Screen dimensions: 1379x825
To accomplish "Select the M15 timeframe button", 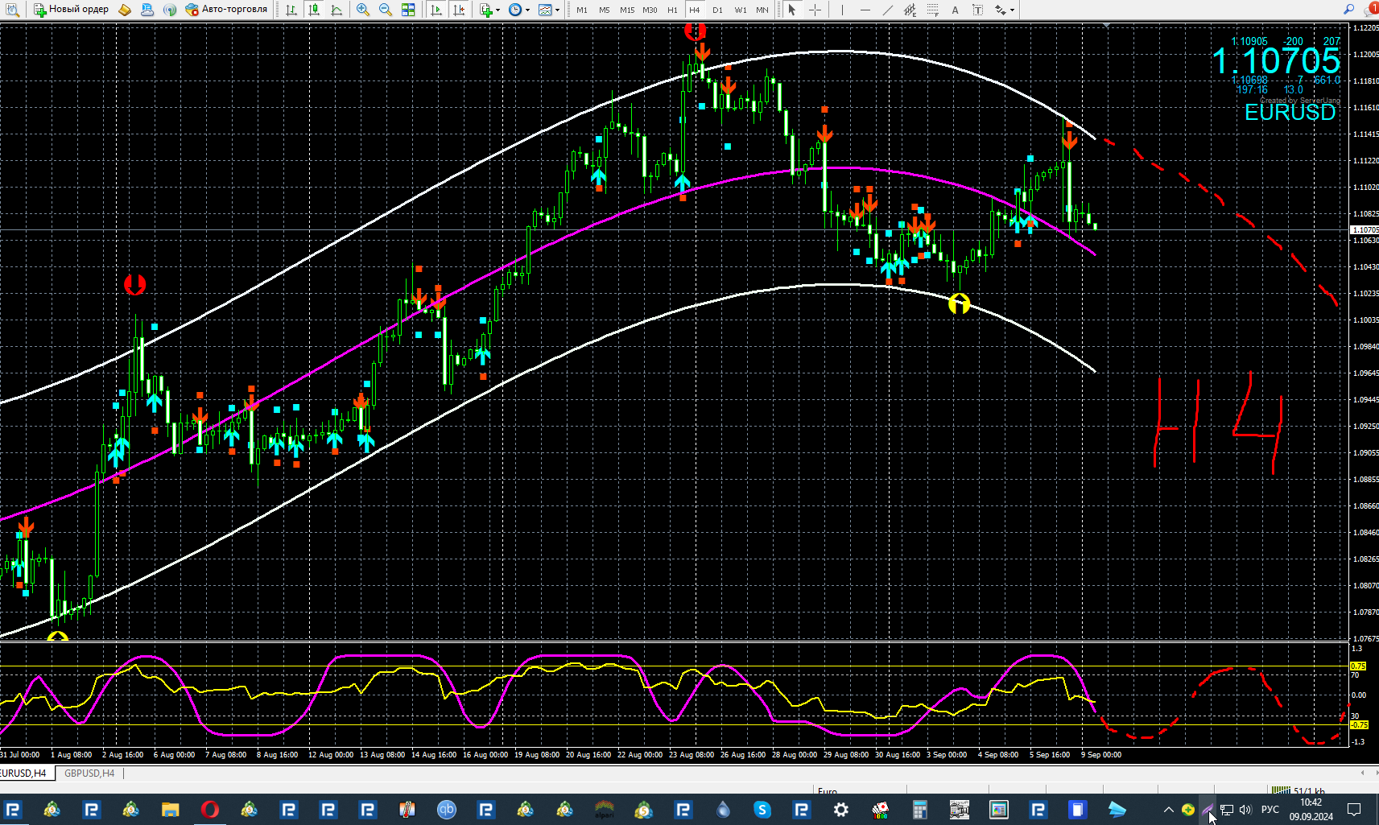I will [x=627, y=10].
